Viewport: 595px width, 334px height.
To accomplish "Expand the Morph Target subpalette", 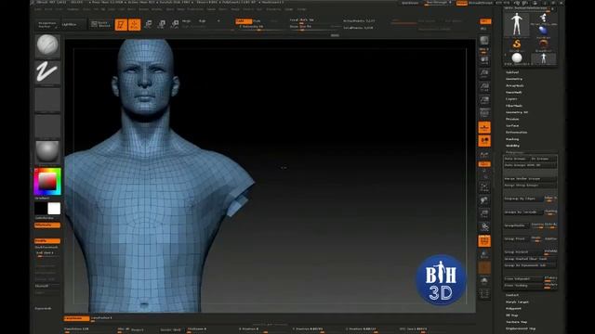I will [517, 302].
